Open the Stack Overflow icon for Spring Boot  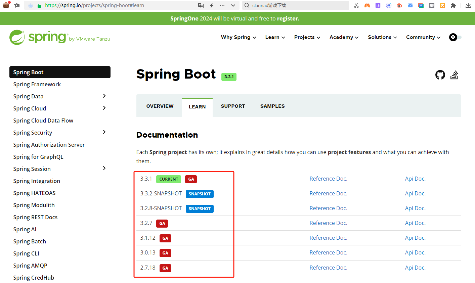(454, 75)
